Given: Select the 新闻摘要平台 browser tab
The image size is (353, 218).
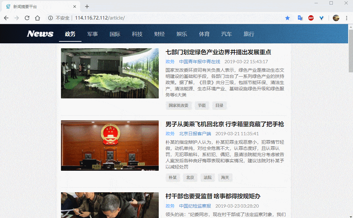Looking at the screenshot, I should click(40, 7).
